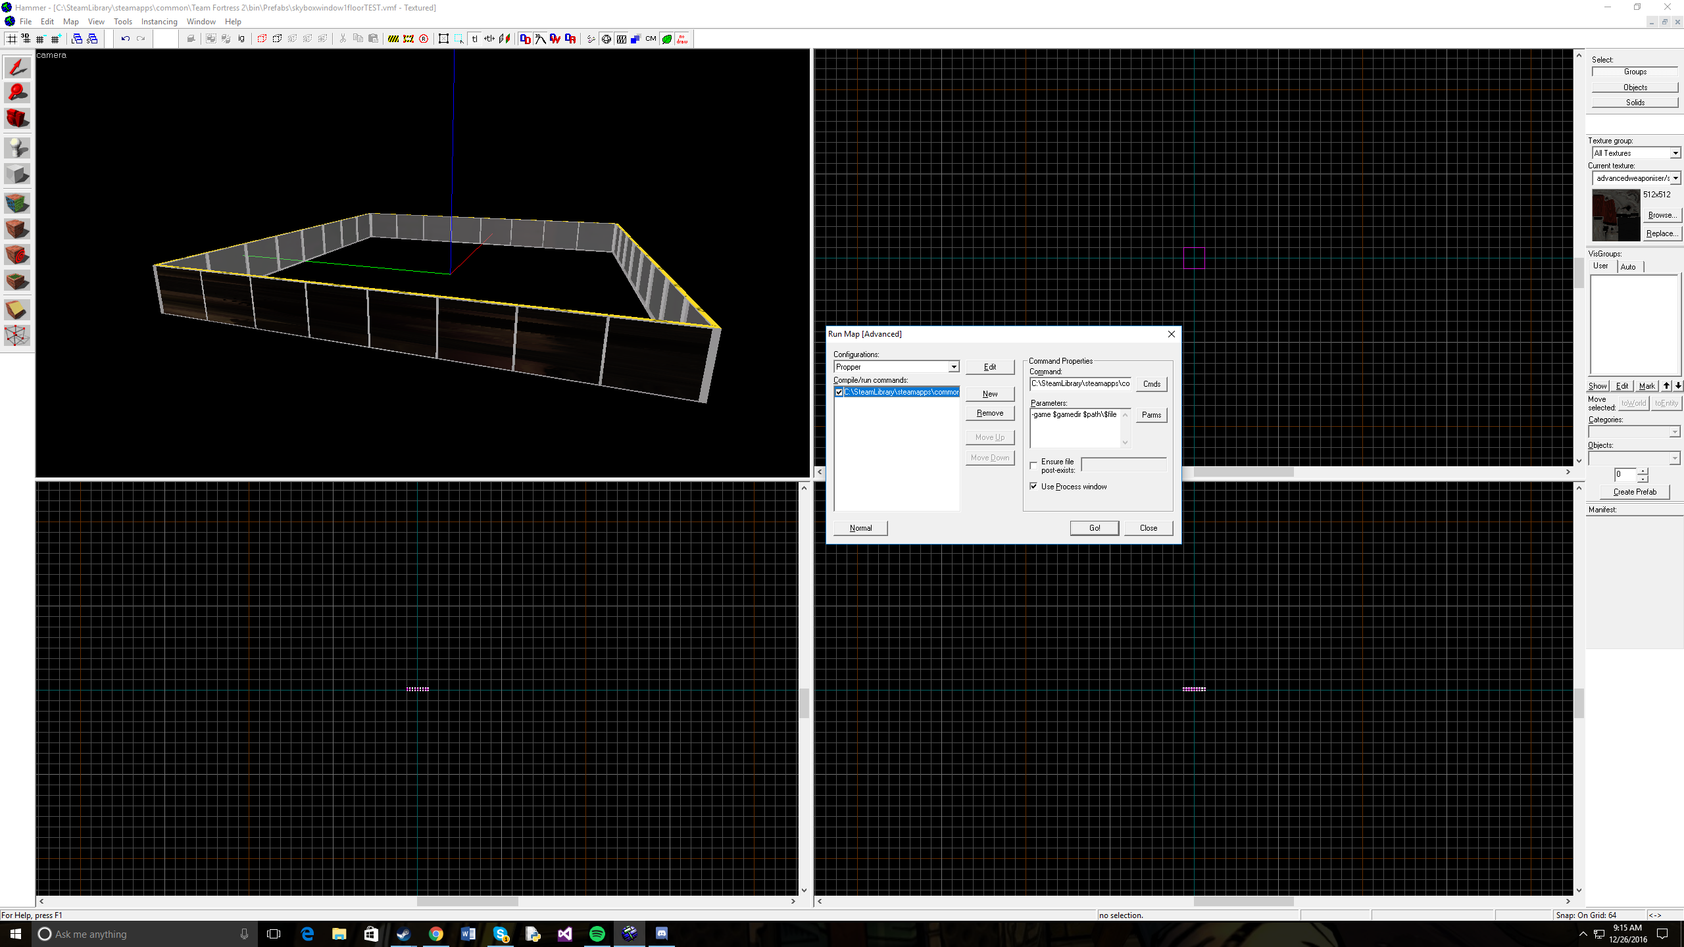The width and height of the screenshot is (1684, 947).
Task: Click the Undo arrow icon
Action: click(x=125, y=39)
